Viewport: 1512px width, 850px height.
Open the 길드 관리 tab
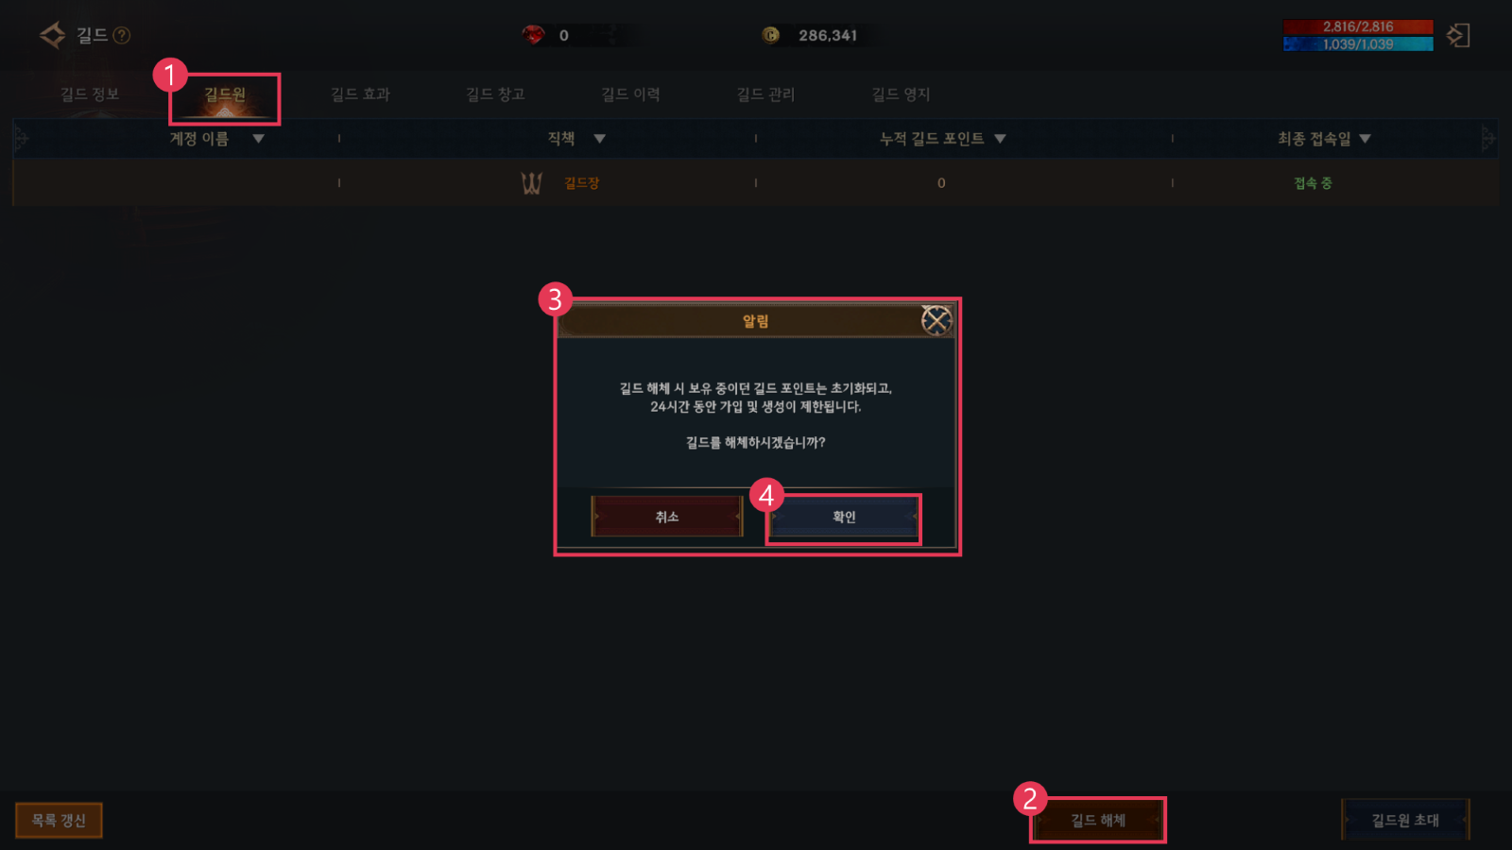(x=765, y=94)
